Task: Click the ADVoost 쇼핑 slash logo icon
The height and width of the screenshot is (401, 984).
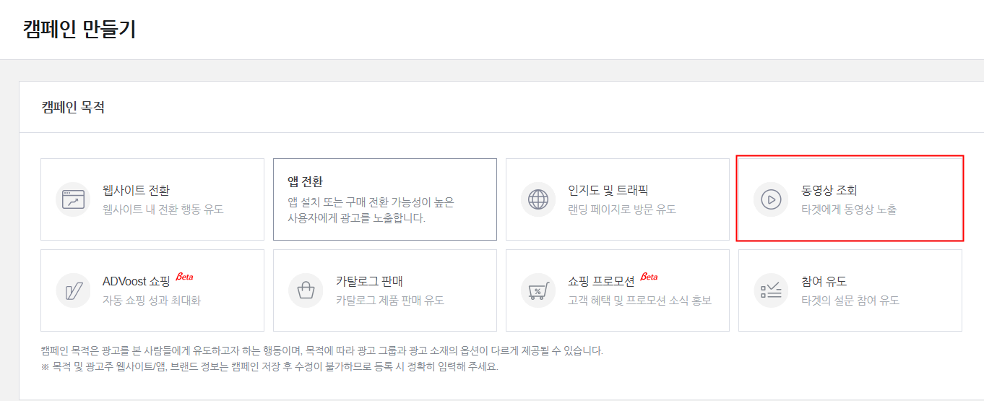Action: coord(73,290)
